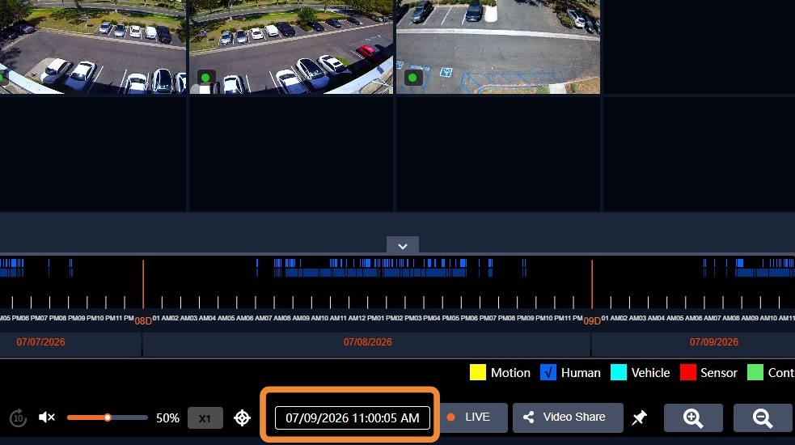Click green status dot on third camera

(412, 78)
